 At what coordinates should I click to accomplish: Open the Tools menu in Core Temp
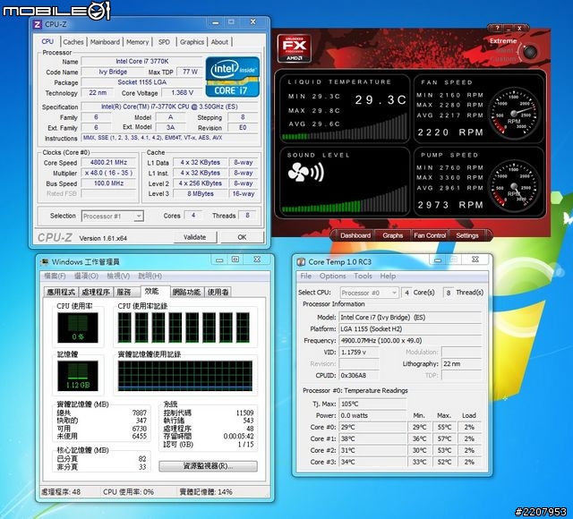coord(363,277)
